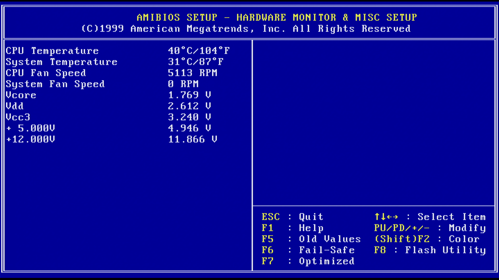Viewport: 499px width, 280px height.
Task: Click the Vcore voltage value 1.769 V
Action: (x=189, y=95)
